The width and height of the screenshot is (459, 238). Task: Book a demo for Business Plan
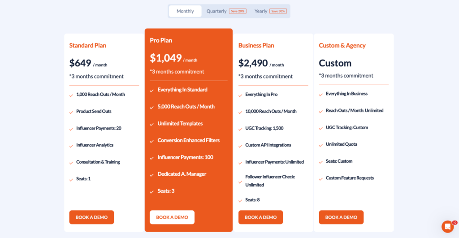click(260, 217)
